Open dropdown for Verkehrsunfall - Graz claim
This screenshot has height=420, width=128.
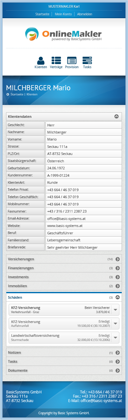pos(116,310)
